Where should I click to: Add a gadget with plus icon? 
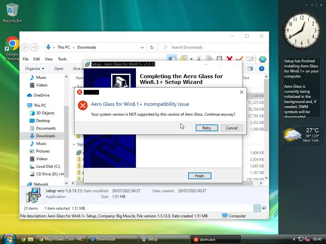point(321,5)
